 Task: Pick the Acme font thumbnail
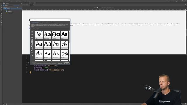64,35
